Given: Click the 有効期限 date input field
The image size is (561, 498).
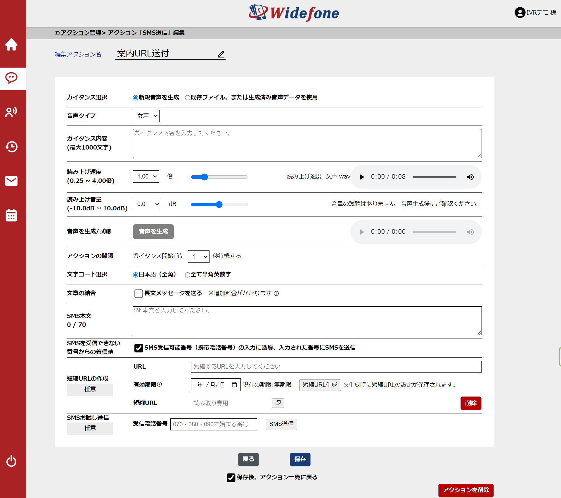Looking at the screenshot, I should click(216, 385).
